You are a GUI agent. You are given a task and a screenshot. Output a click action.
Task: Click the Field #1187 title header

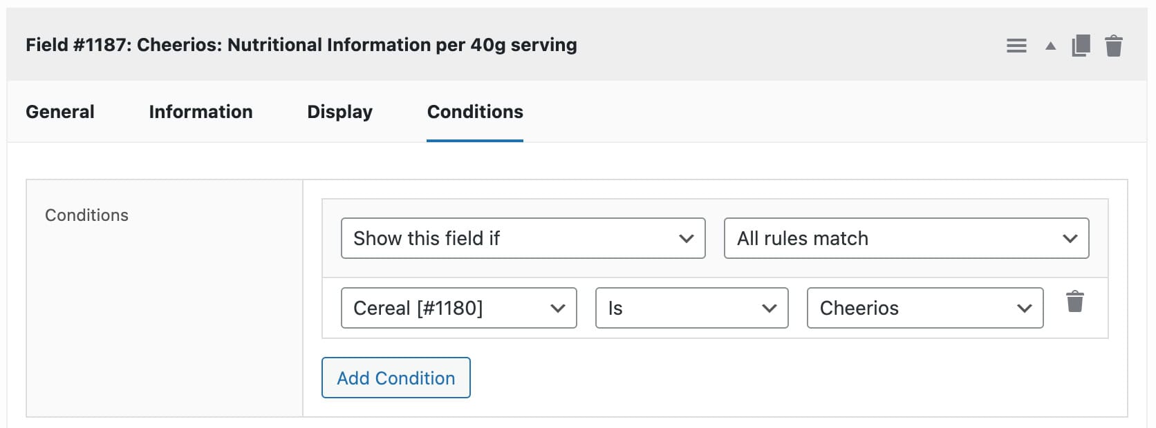click(x=301, y=44)
